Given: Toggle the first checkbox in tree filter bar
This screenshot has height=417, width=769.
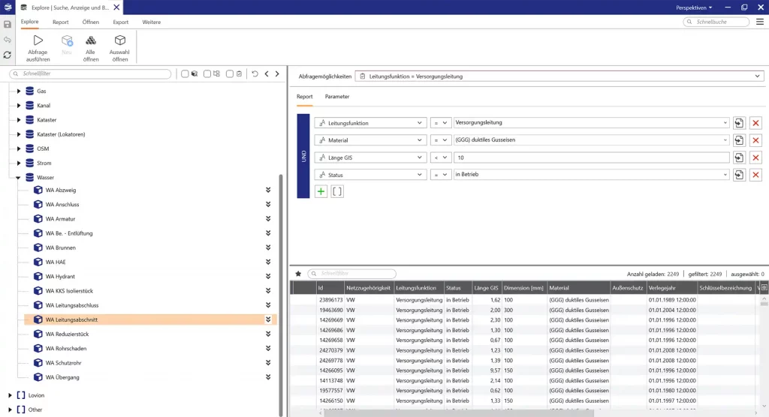Looking at the screenshot, I should tap(185, 74).
